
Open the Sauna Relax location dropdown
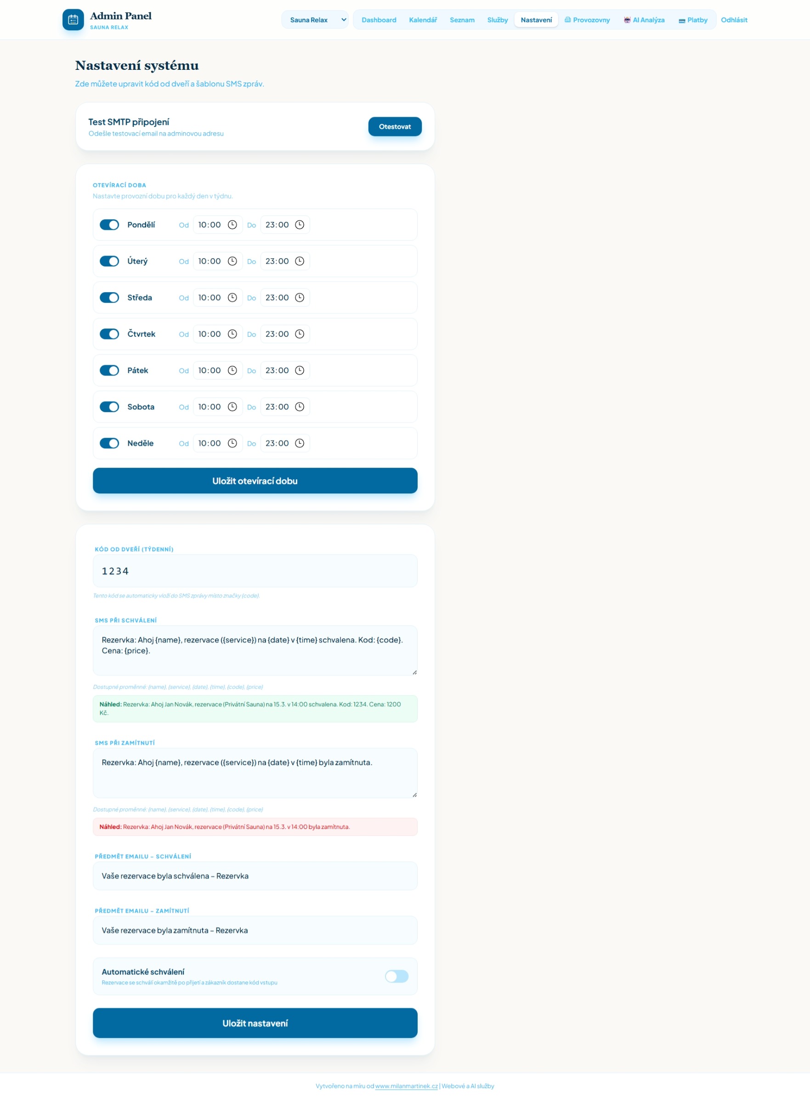315,20
